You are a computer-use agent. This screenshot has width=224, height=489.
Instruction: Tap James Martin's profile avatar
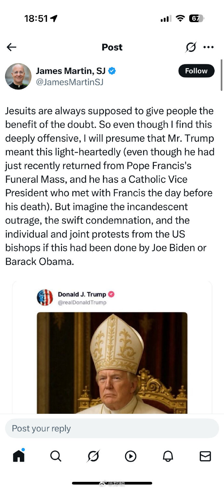[18, 76]
